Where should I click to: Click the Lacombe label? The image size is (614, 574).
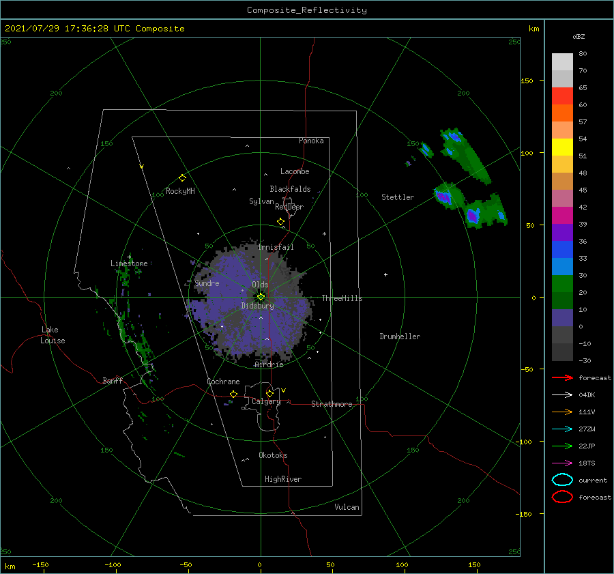point(295,171)
